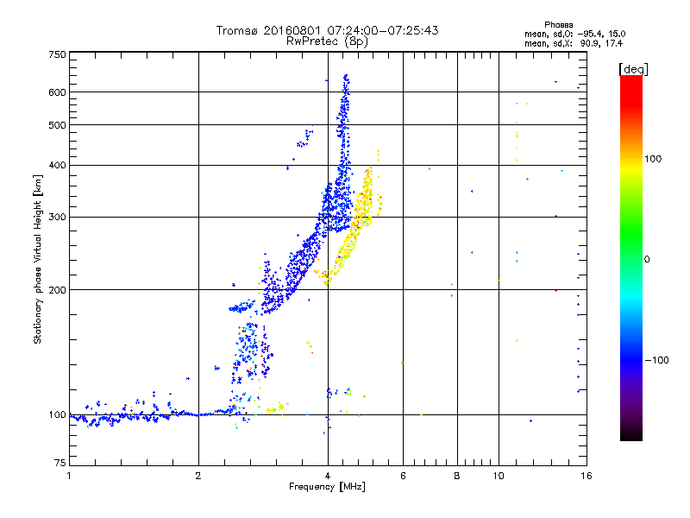Click the '200' y-axis tick label
Screen dimensions: 690x518
point(57,290)
